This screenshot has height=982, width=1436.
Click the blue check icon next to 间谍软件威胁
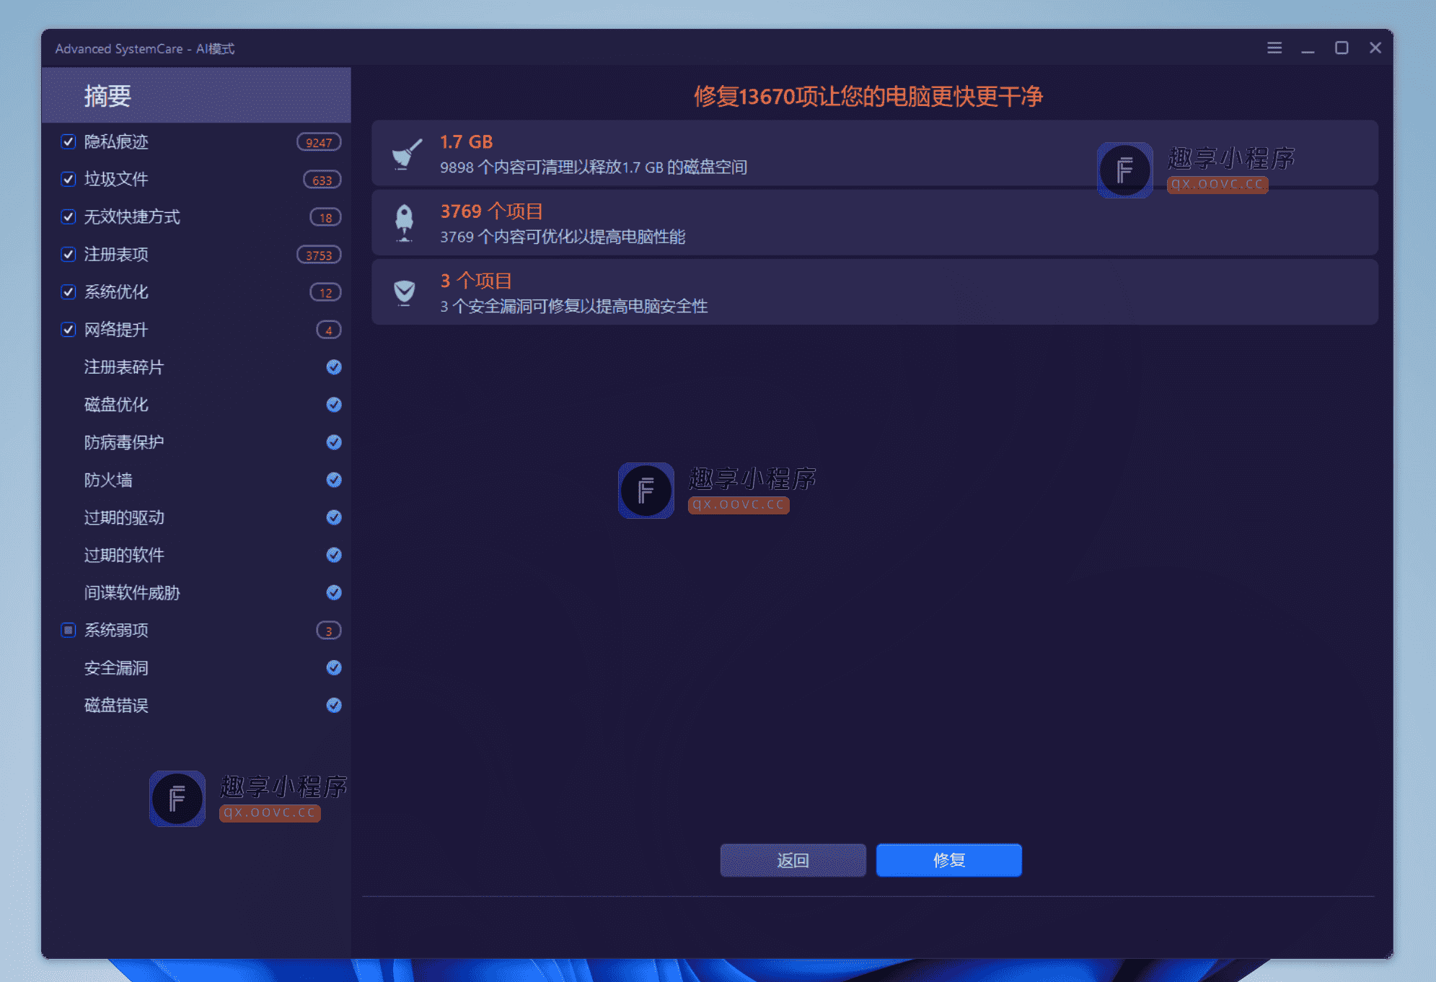pos(333,592)
